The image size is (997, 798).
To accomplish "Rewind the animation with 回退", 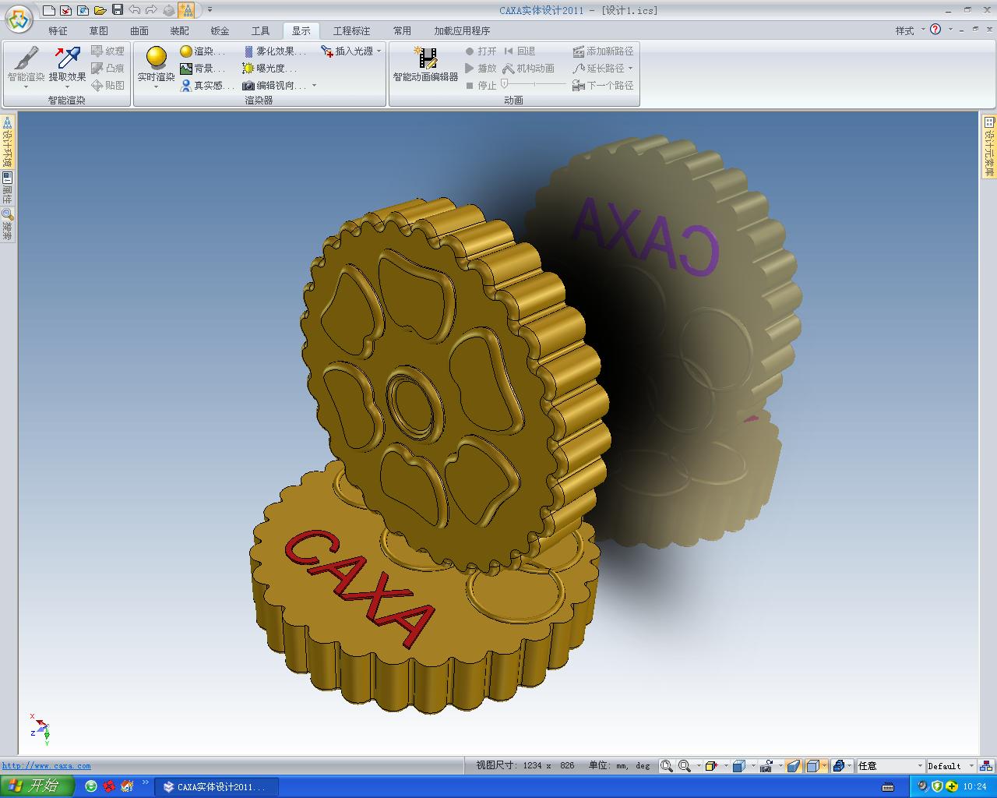I will point(520,51).
